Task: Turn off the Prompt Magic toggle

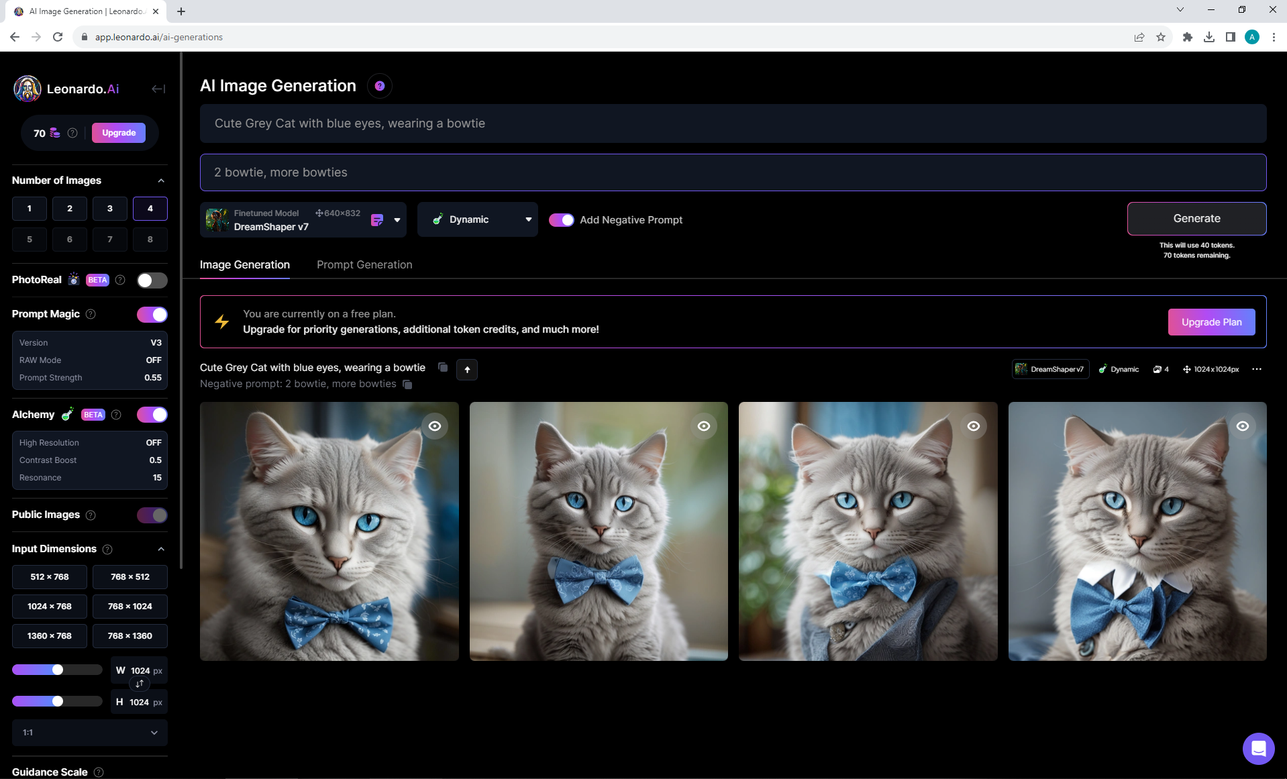Action: [x=152, y=315]
